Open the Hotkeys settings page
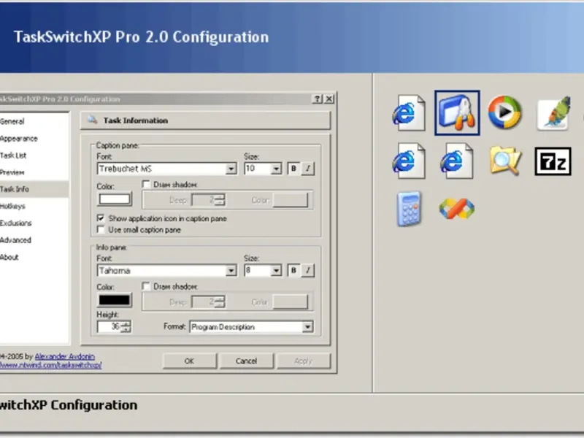The height and width of the screenshot is (438, 584). tap(12, 207)
